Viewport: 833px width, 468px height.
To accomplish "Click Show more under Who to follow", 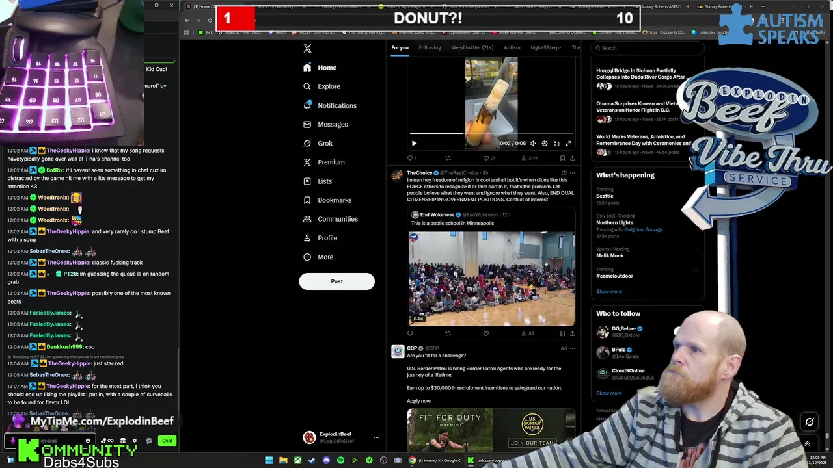I will pyautogui.click(x=609, y=393).
